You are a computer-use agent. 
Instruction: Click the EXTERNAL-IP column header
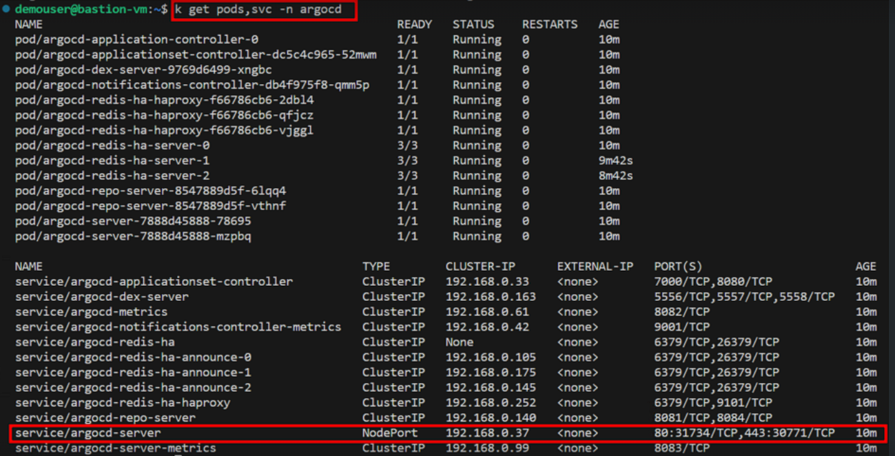click(595, 266)
